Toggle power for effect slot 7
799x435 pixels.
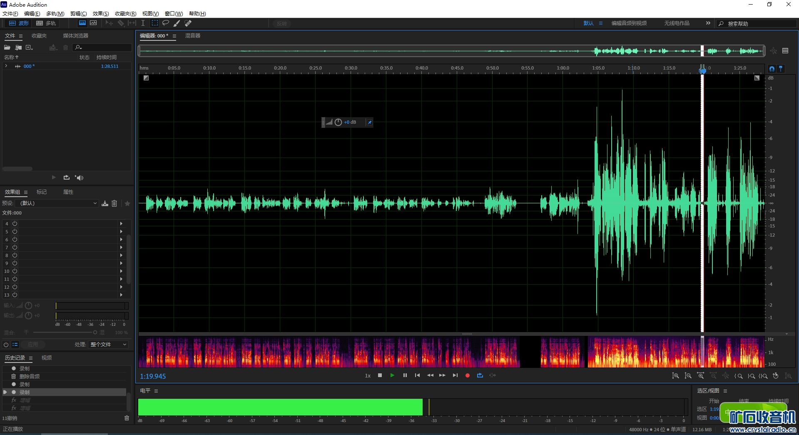(15, 247)
